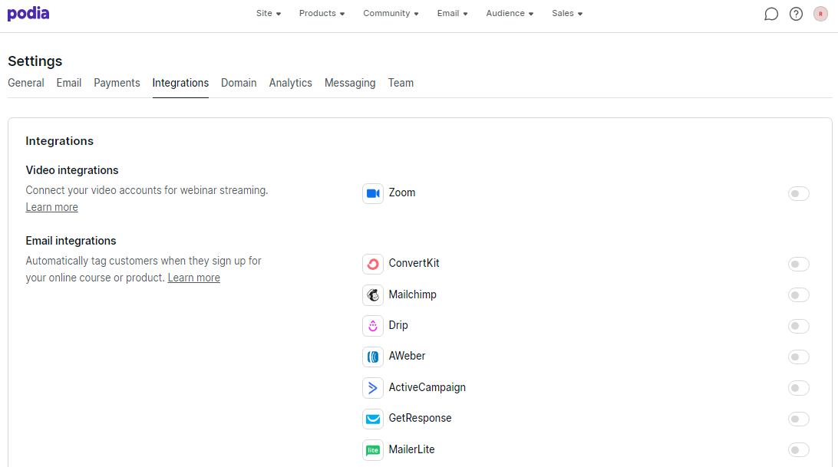Screen dimensions: 838x467
Task: Click the Drip integration icon
Action: pos(373,325)
